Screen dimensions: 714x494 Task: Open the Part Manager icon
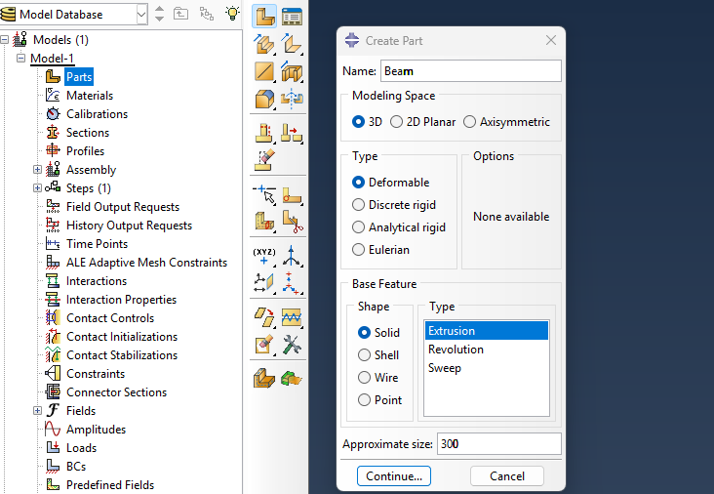click(x=292, y=16)
